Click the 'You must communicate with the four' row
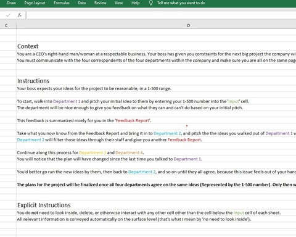This screenshot has width=296, height=237. 156,60
